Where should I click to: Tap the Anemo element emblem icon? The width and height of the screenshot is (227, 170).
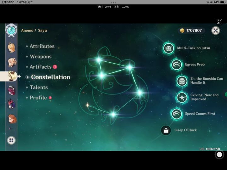tap(11, 30)
